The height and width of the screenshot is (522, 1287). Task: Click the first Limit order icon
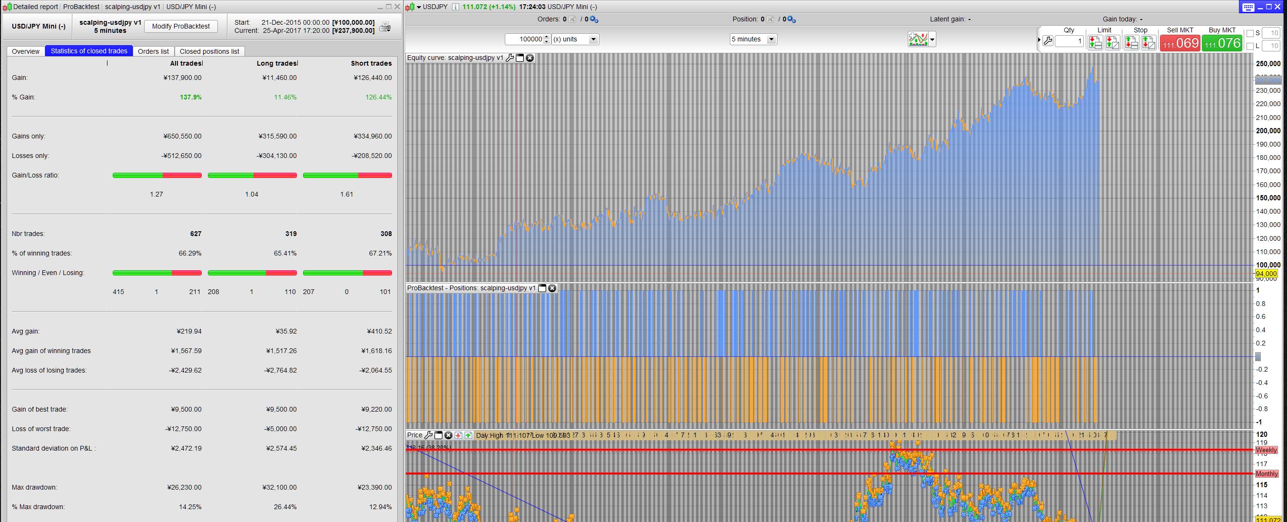click(1095, 43)
